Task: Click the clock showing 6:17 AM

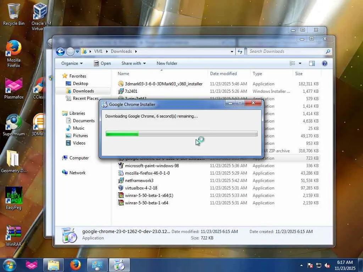Action: pos(345,262)
